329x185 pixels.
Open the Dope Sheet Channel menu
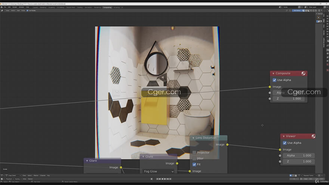(43, 175)
